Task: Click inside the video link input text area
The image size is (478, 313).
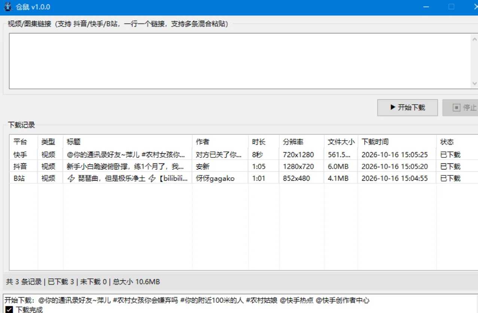Action: coord(240,61)
